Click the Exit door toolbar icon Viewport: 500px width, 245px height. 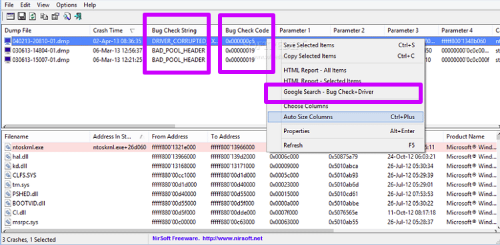tap(78, 16)
